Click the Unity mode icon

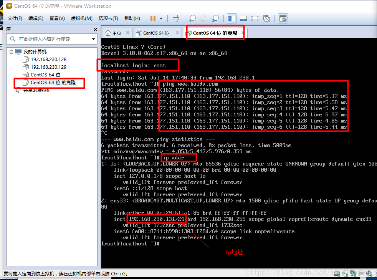click(x=266, y=18)
